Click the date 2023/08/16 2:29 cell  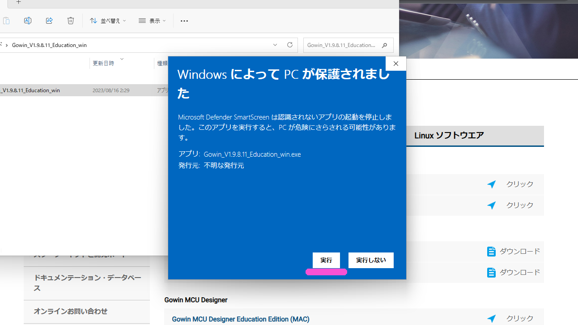[111, 90]
